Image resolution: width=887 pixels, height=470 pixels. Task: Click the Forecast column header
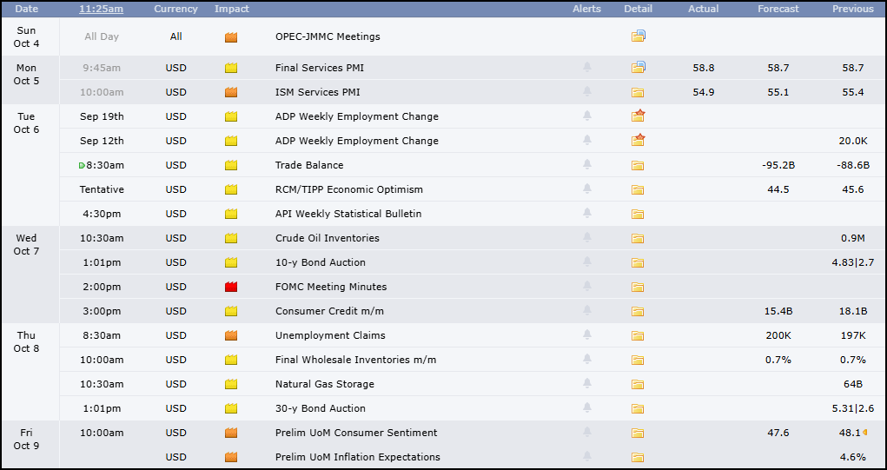pos(778,9)
